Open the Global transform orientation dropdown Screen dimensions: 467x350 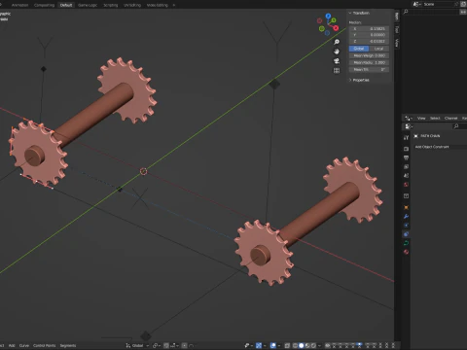[x=137, y=345]
